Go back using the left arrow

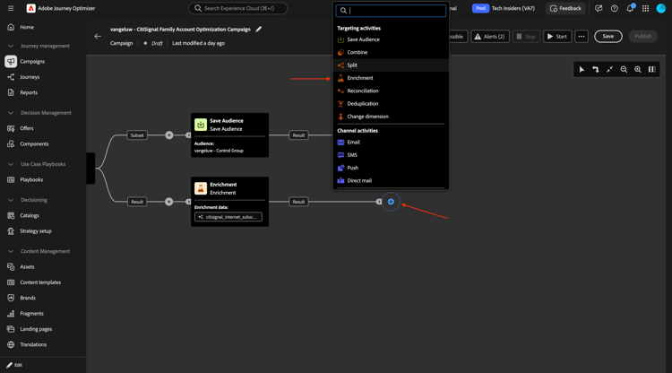tap(98, 37)
